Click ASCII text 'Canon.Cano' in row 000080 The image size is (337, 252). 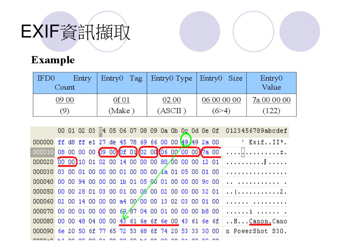click(268, 221)
